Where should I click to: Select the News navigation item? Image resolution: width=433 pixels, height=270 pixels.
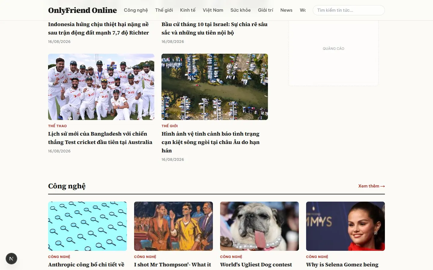[x=286, y=10]
